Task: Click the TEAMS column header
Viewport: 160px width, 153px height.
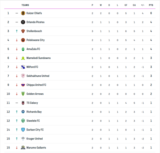Action: pyautogui.click(x=25, y=5)
